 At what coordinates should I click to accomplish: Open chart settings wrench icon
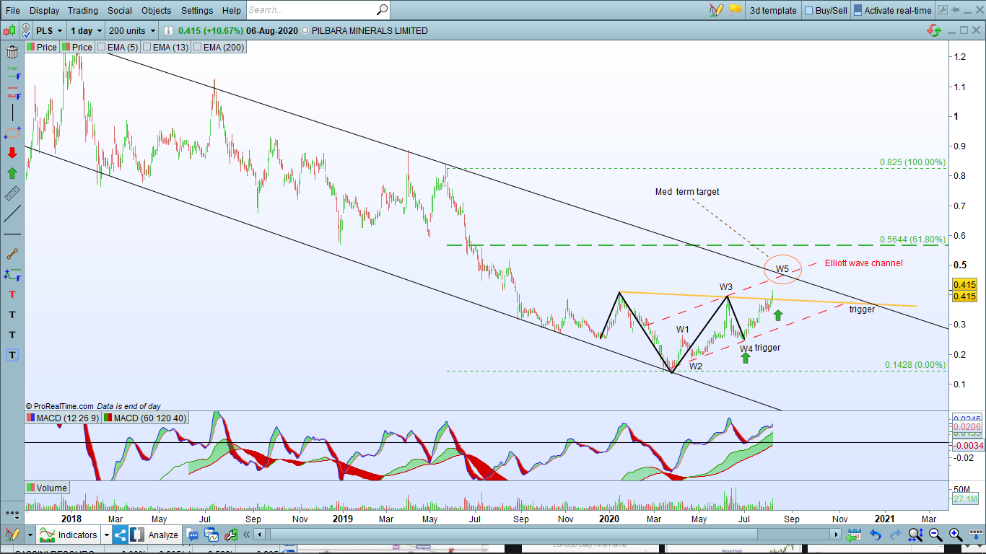pos(231,535)
